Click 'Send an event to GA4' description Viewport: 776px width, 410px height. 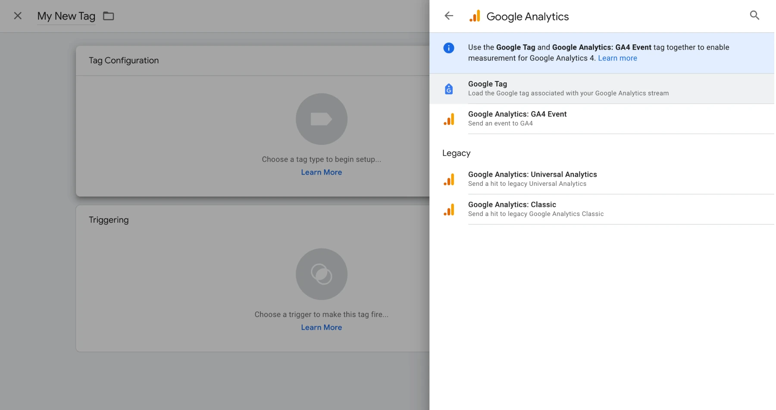pyautogui.click(x=501, y=123)
